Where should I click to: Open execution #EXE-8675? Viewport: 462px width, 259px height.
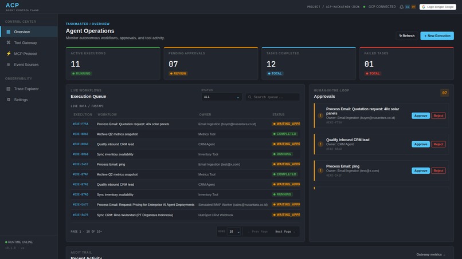point(80,215)
